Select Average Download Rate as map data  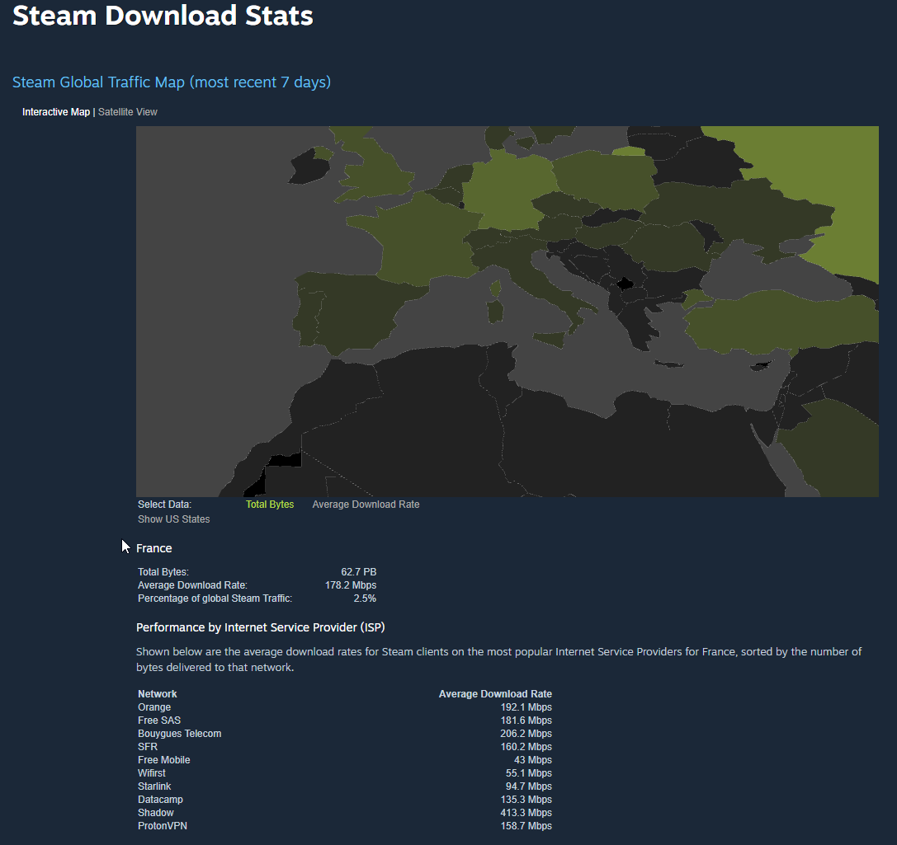point(366,505)
